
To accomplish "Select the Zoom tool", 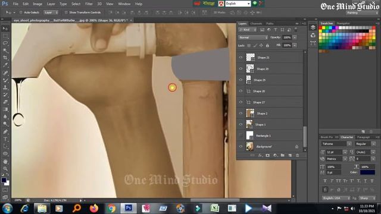I will (x=5, y=169).
